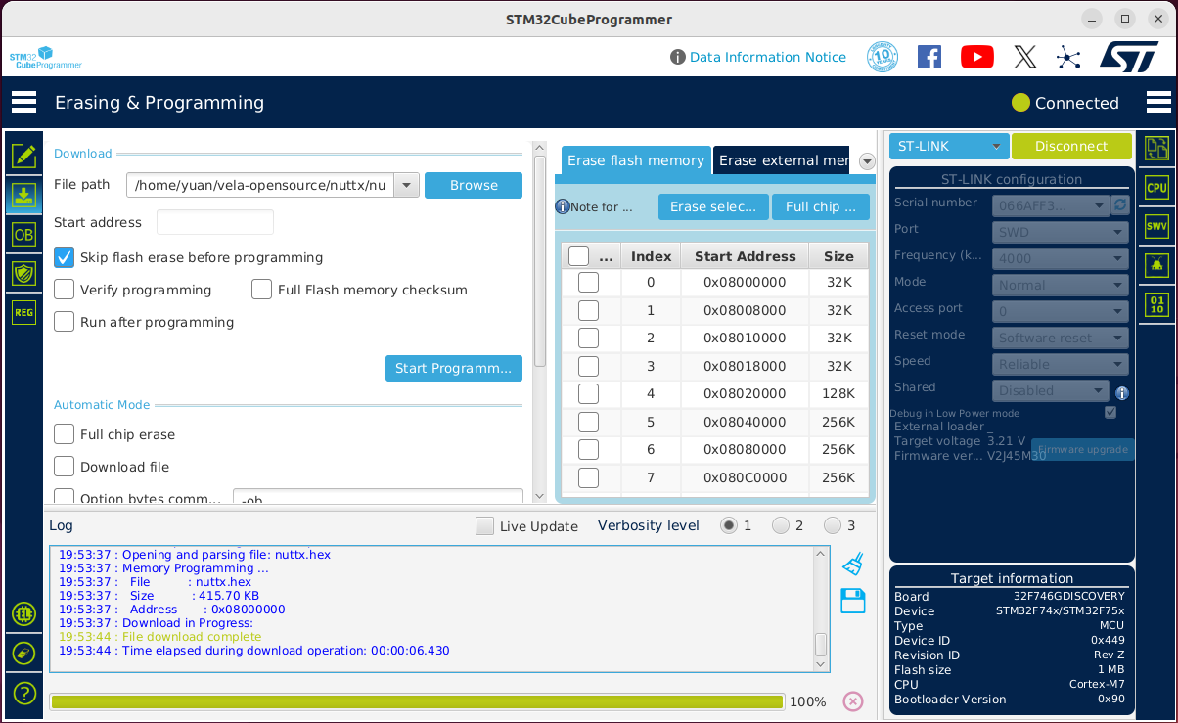Open the ST-LINK interface dropdown
Screen dimensions: 1178x723
tap(948, 146)
